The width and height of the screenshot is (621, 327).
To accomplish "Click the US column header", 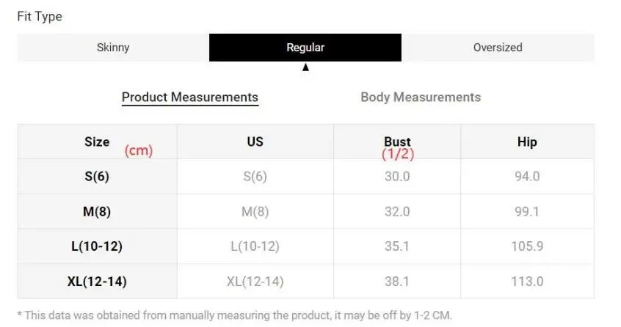I will [255, 142].
